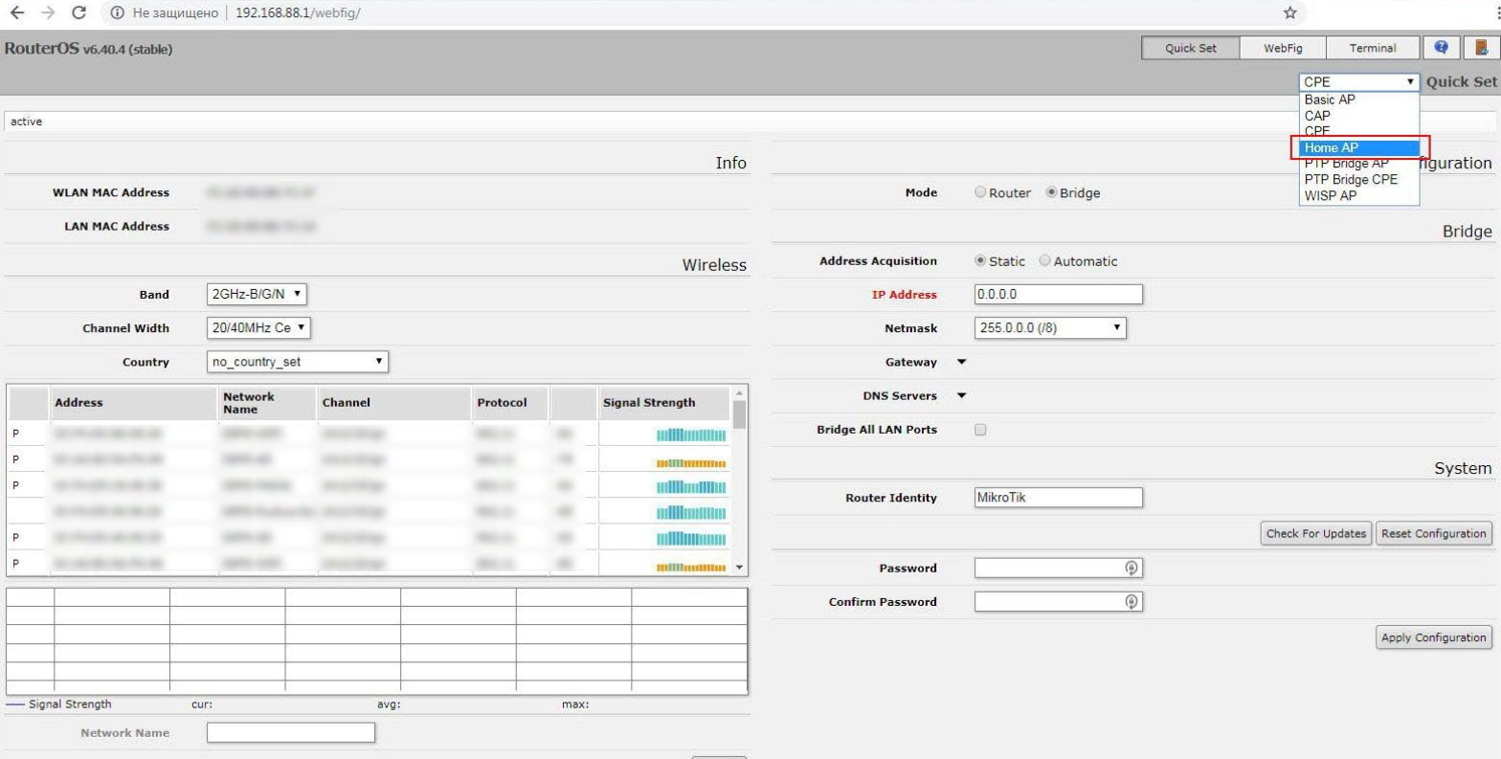1501x759 pixels.
Task: Enable Bridge All LAN Ports checkbox
Action: coord(979,430)
